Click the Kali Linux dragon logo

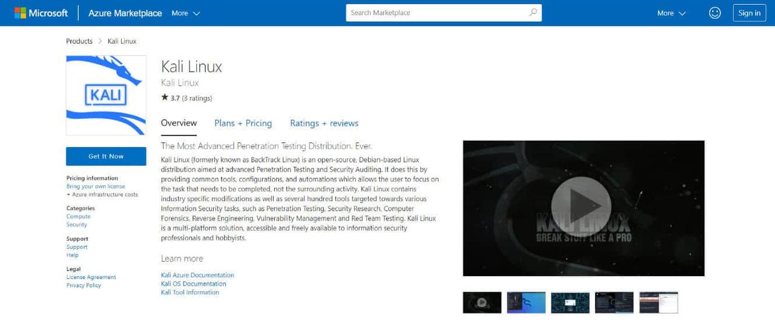pyautogui.click(x=106, y=95)
